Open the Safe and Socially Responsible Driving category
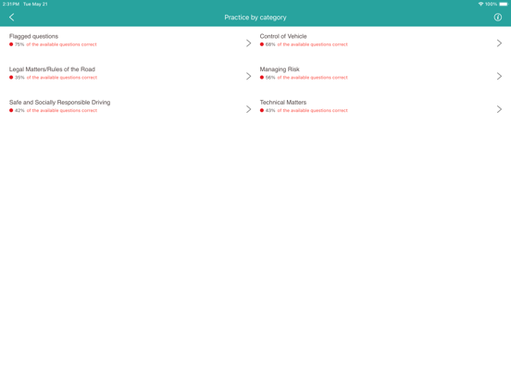The width and height of the screenshot is (511, 383). [x=59, y=103]
